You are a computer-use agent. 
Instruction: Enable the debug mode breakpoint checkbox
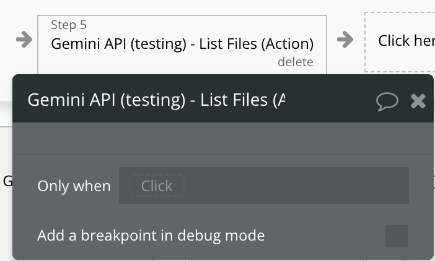[397, 236]
